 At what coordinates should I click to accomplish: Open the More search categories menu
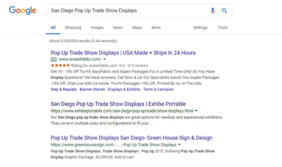[156, 28]
